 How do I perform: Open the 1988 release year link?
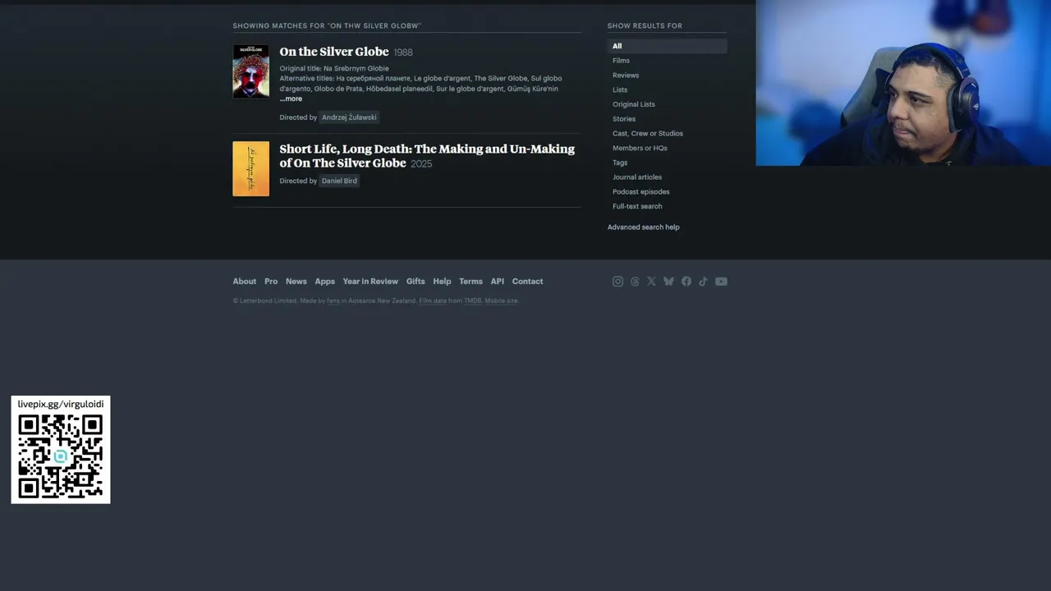click(x=403, y=53)
